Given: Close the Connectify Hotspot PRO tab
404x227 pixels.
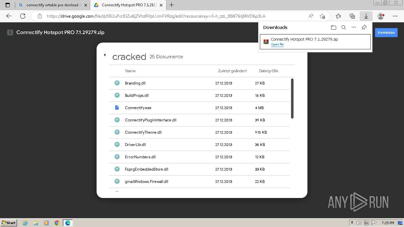Looking at the screenshot, I should (x=161, y=5).
